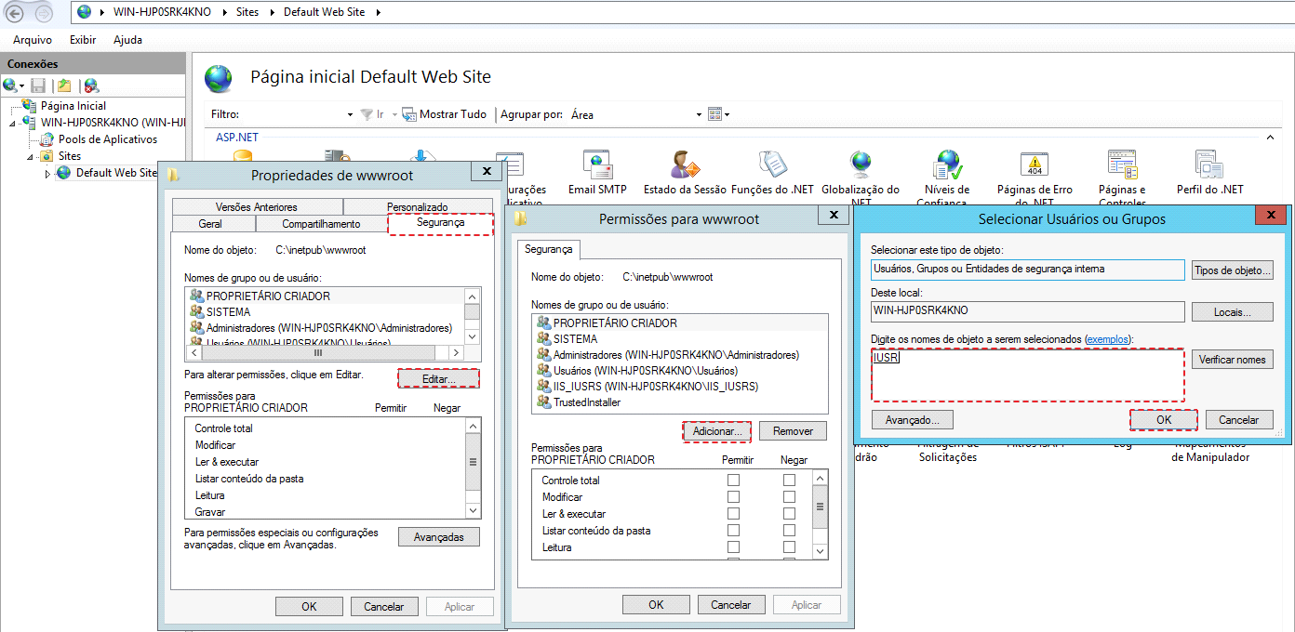Check Permitir for Controle total

click(734, 481)
